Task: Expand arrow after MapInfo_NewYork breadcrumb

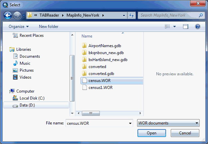Action: coord(103,15)
